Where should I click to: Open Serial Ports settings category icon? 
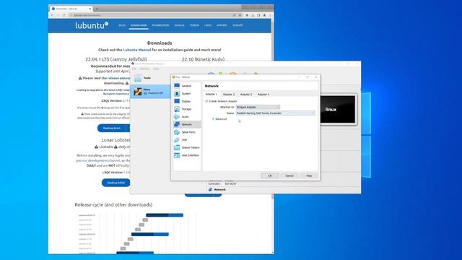(177, 132)
